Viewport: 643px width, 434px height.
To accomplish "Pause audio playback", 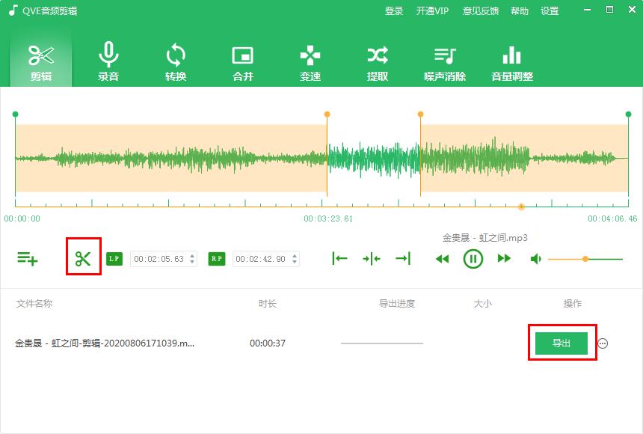I will (x=474, y=258).
